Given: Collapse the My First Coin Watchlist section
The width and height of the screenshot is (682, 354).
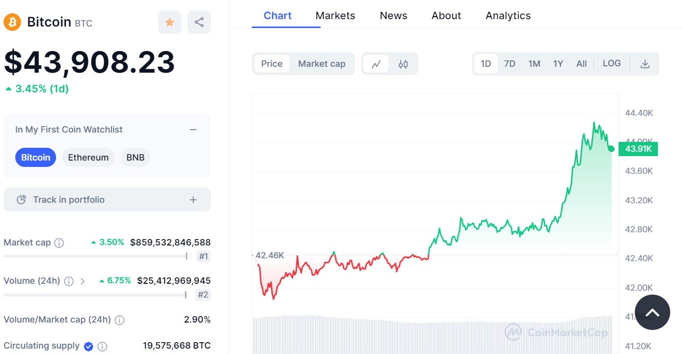Looking at the screenshot, I should (193, 130).
